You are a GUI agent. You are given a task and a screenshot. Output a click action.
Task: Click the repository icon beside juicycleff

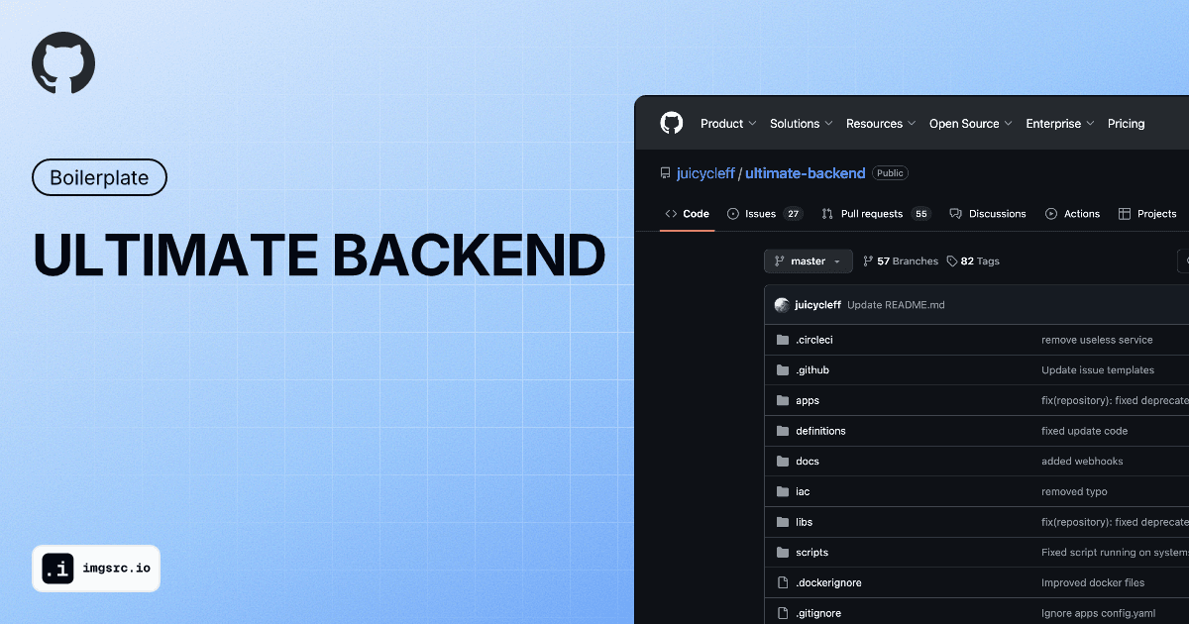click(x=666, y=173)
